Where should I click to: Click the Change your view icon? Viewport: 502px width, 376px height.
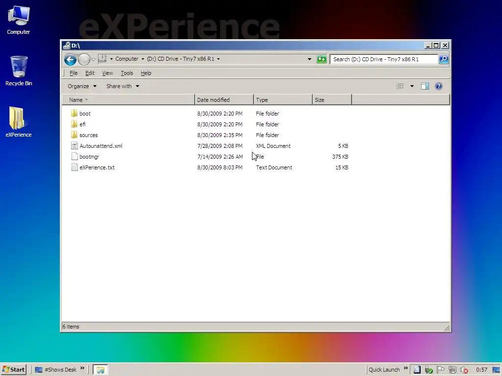[x=400, y=86]
